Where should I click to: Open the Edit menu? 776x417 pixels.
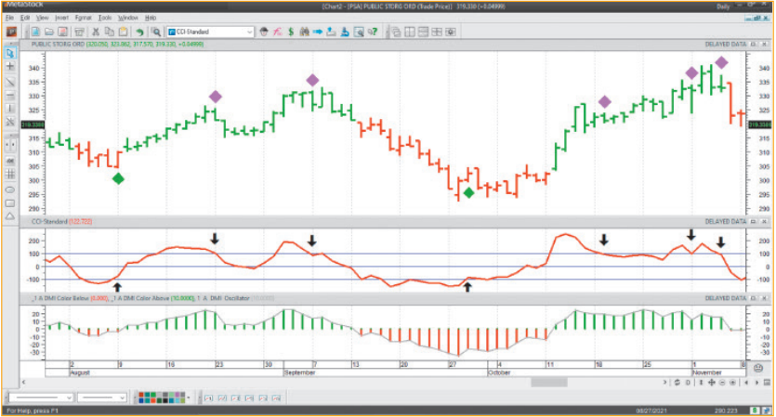(25, 18)
